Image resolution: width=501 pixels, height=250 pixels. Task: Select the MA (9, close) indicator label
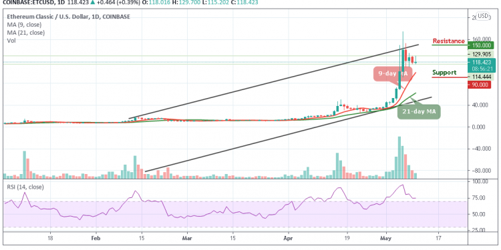24,25
